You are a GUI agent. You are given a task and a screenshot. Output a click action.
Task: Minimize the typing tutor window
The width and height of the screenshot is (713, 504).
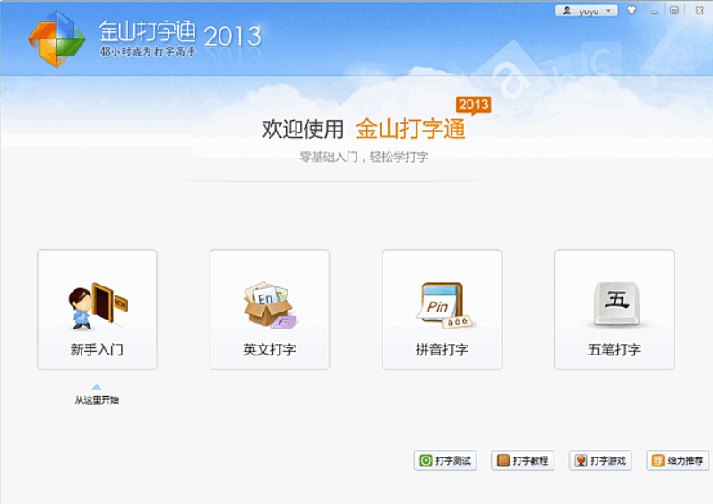(652, 11)
